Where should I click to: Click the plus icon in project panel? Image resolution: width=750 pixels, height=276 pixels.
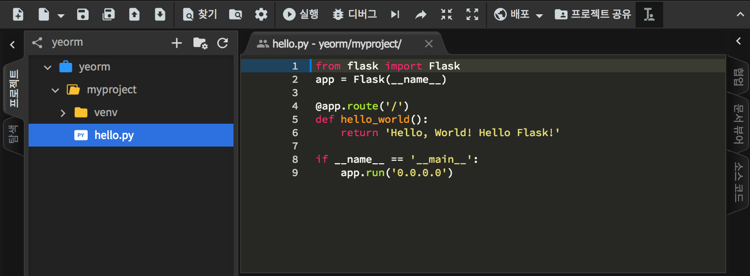click(177, 43)
